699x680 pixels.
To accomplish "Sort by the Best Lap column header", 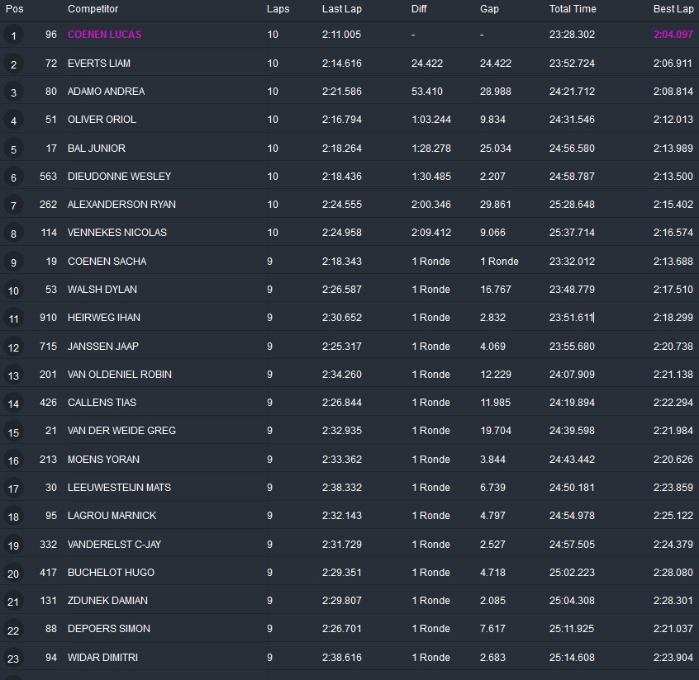I will click(x=673, y=9).
